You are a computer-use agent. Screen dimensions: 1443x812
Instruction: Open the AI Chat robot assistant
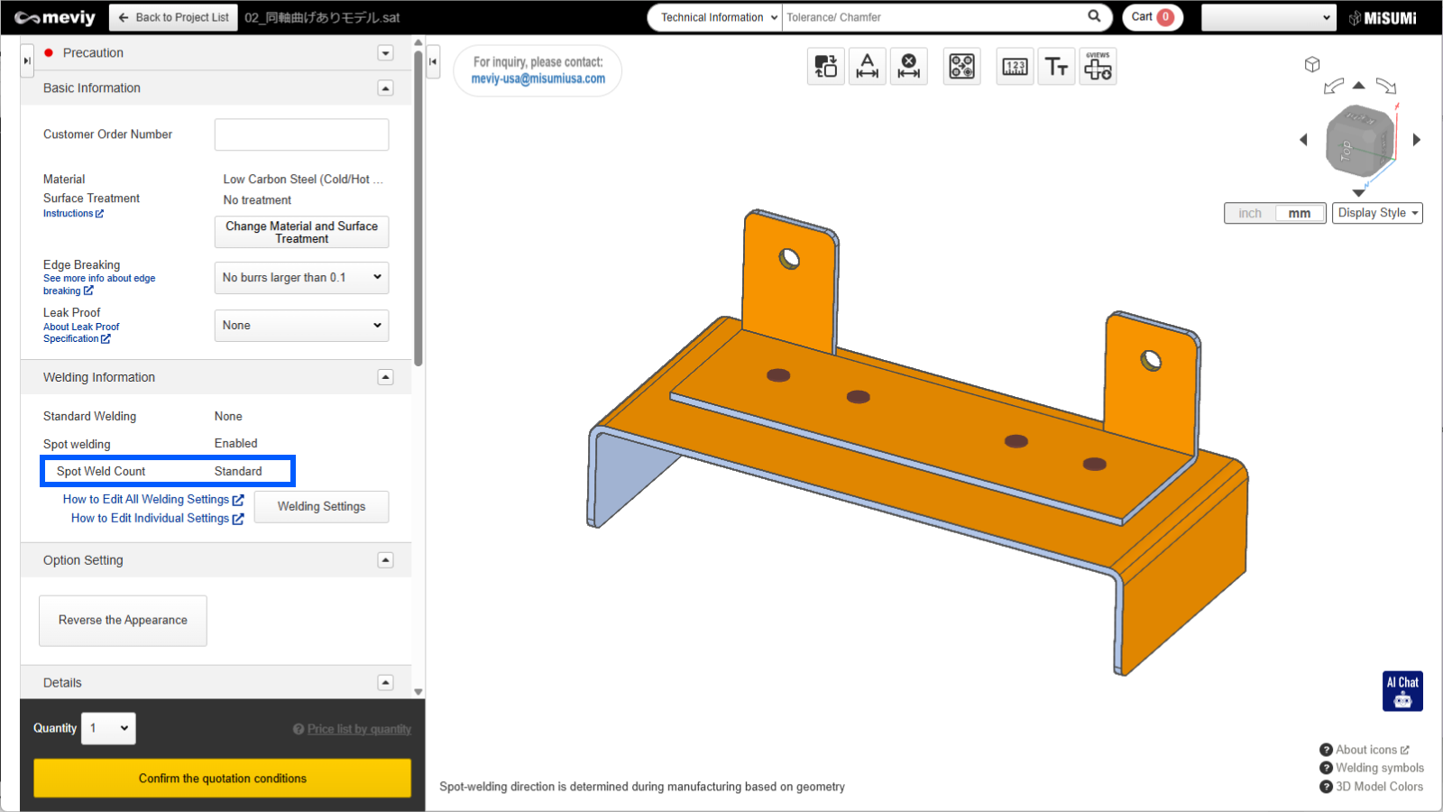pos(1402,691)
